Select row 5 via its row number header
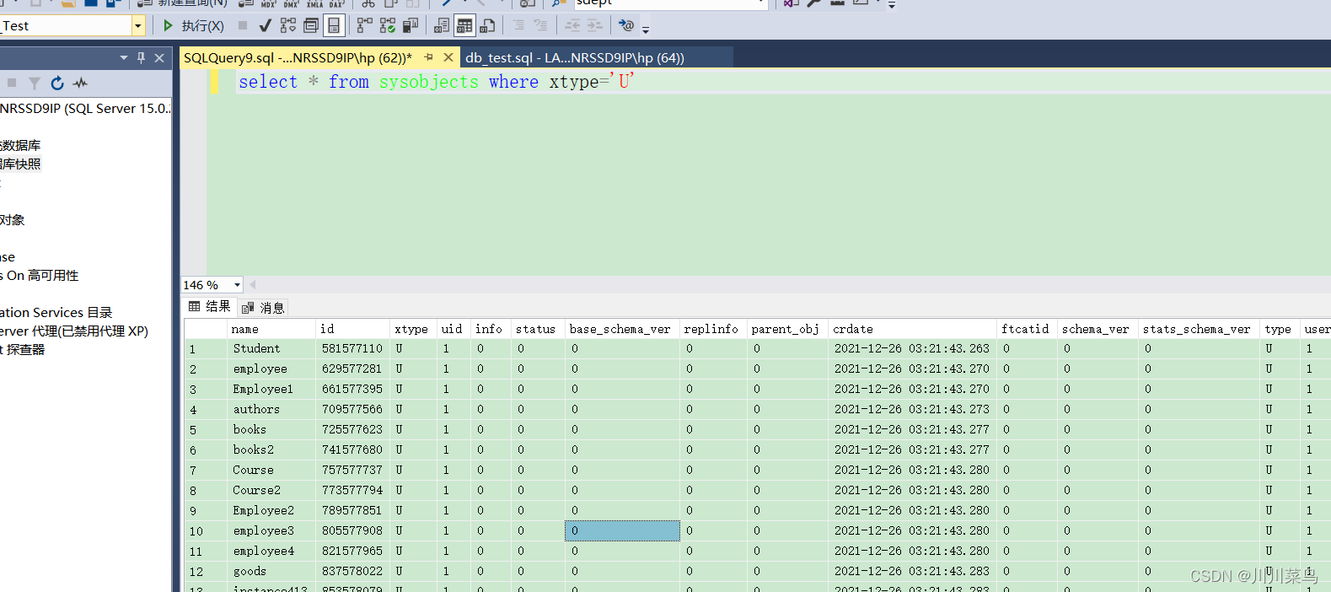The image size is (1331, 592). click(x=205, y=429)
